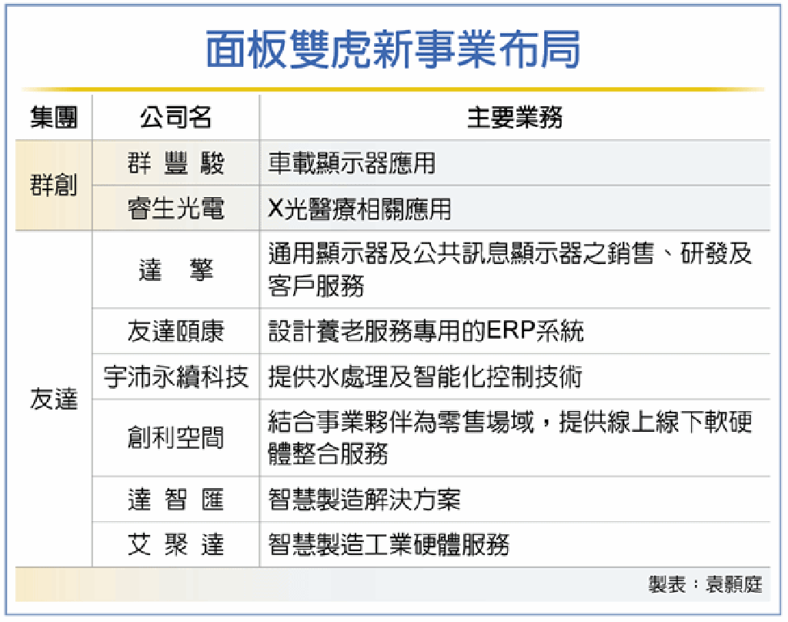788x622 pixels.
Task: Select the 群創 group cell
Action: [54, 186]
